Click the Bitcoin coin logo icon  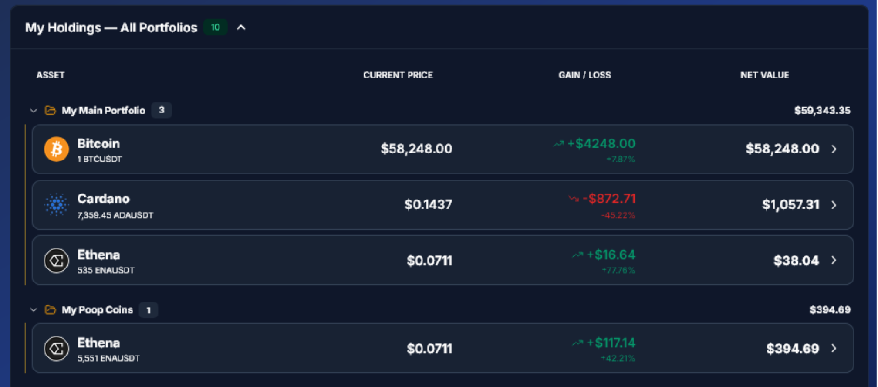click(x=57, y=149)
